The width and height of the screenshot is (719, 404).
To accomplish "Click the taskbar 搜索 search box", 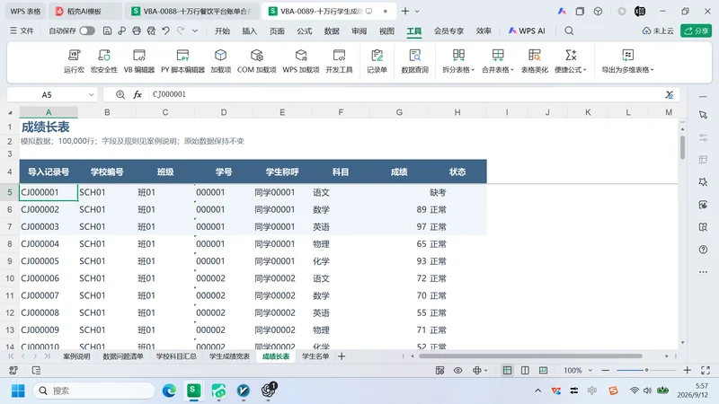I will [x=94, y=391].
